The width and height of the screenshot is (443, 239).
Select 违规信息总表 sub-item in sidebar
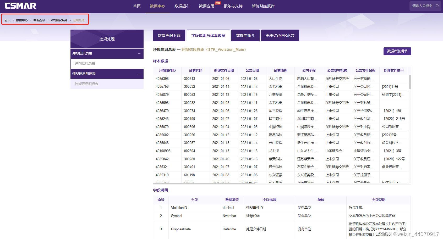pyautogui.click(x=107, y=64)
